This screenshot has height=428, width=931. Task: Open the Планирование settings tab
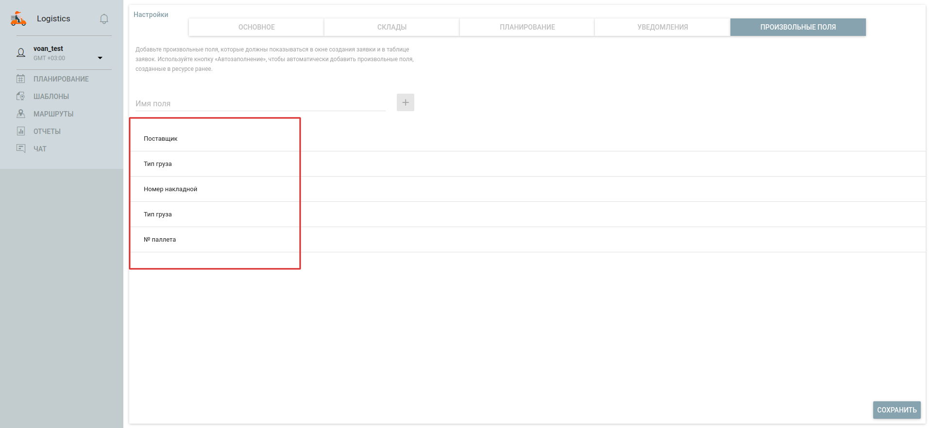[x=527, y=27]
